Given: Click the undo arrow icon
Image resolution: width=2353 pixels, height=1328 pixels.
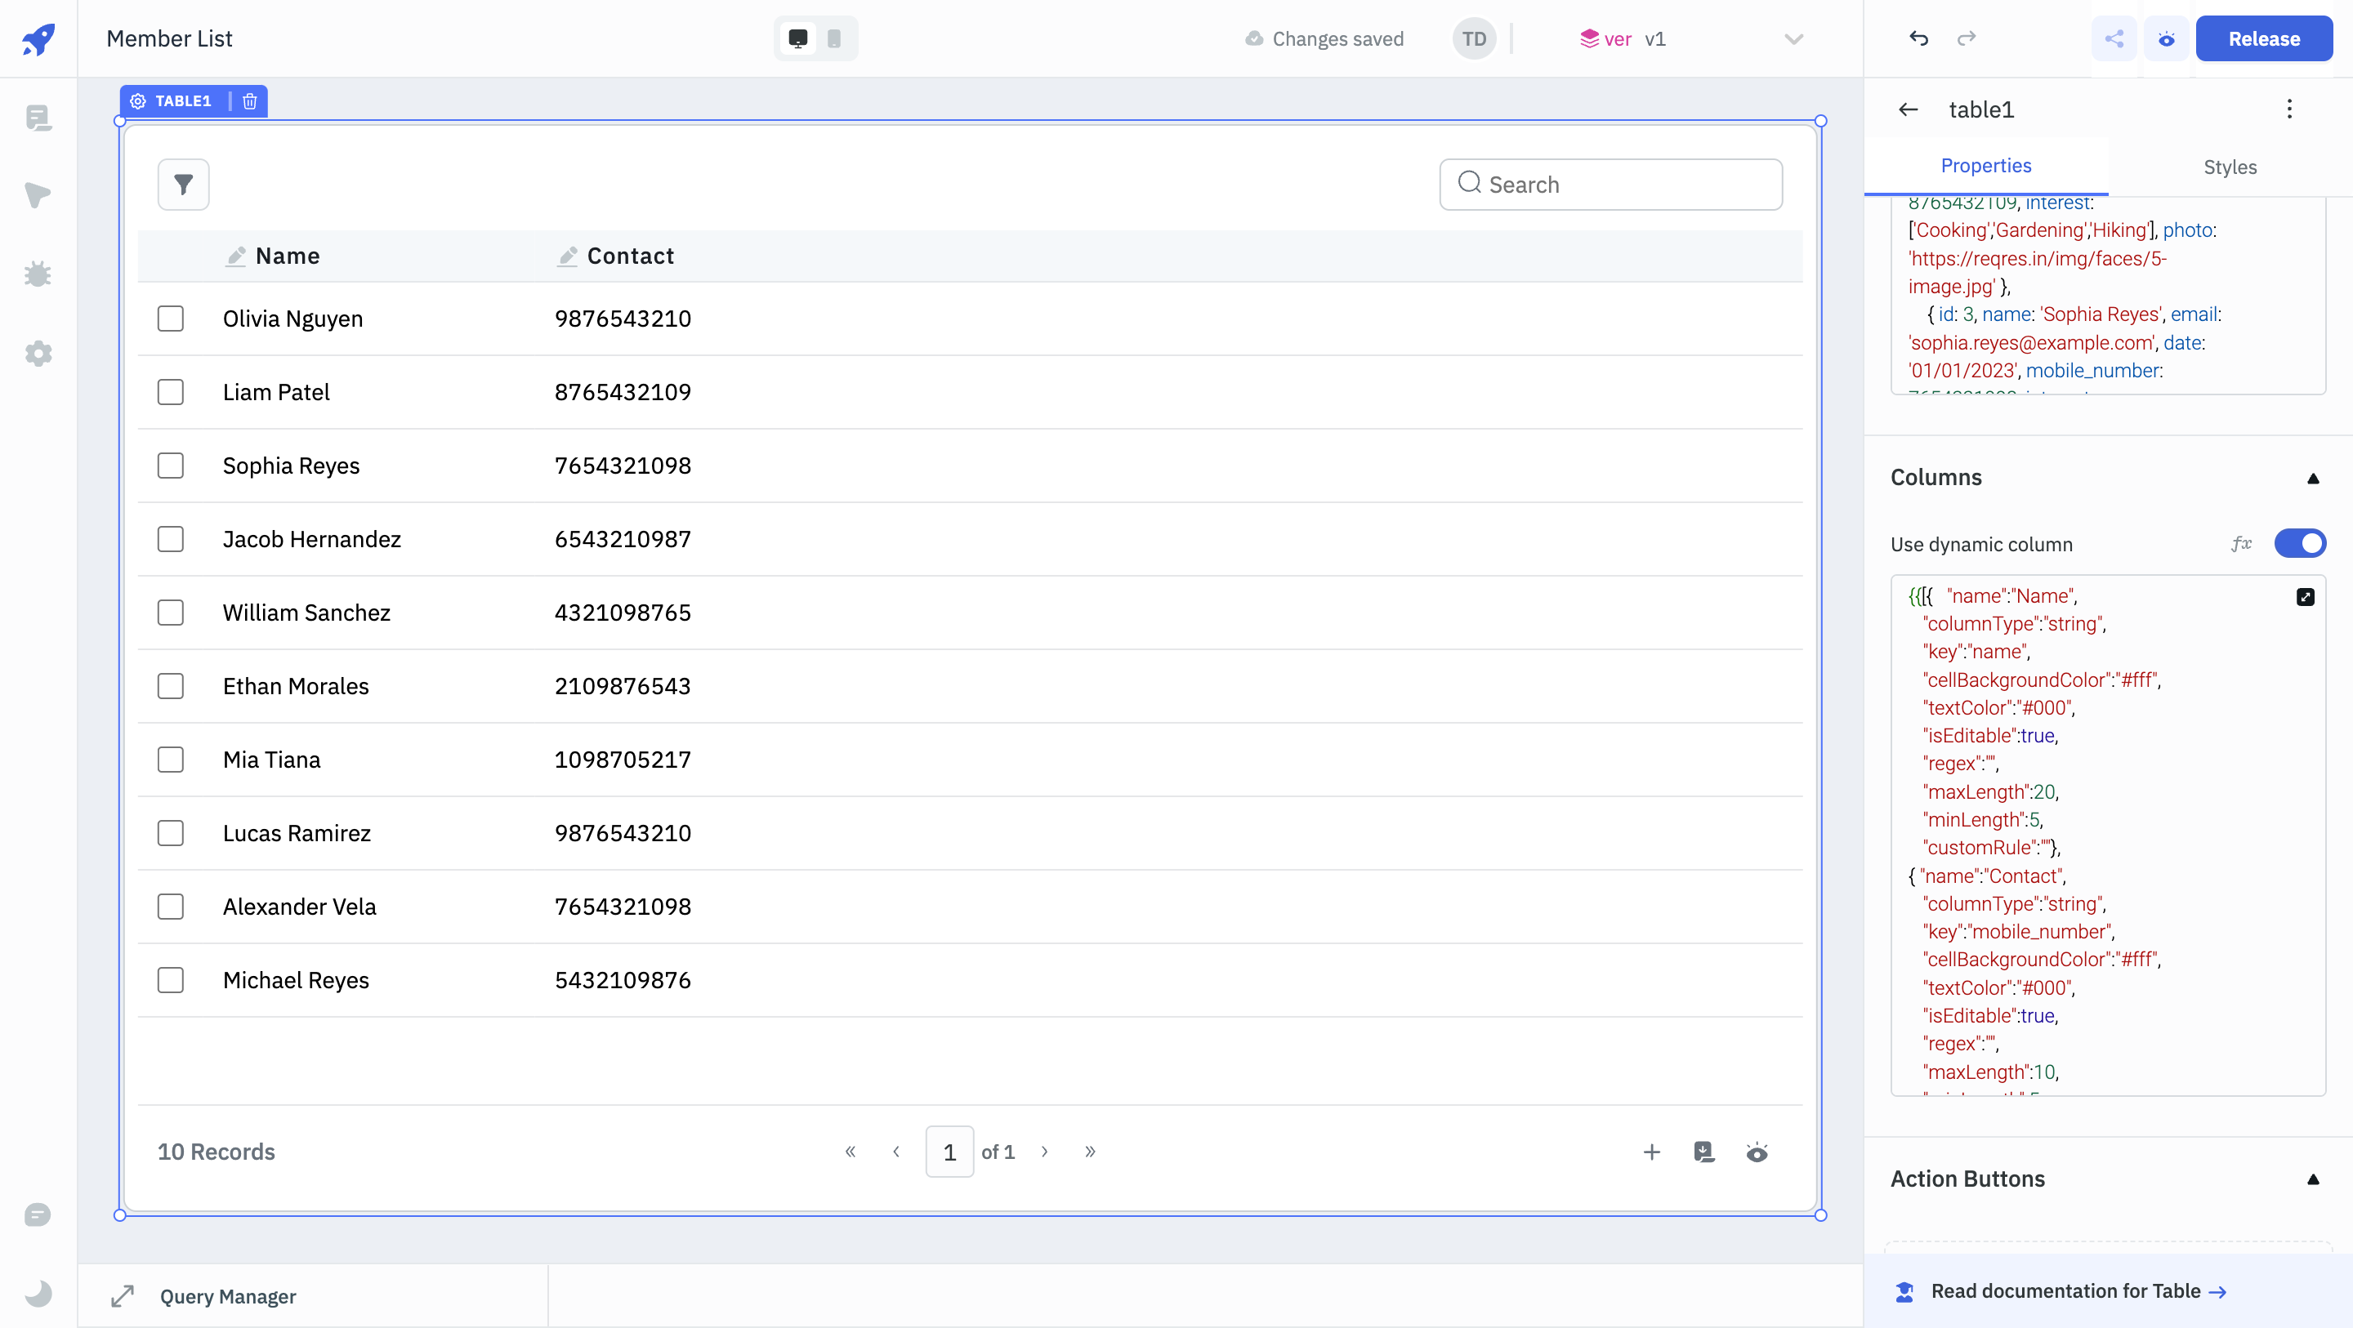Looking at the screenshot, I should point(1918,38).
